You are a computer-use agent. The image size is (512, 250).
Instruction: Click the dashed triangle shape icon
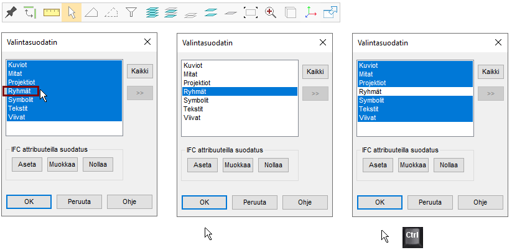coord(111,12)
